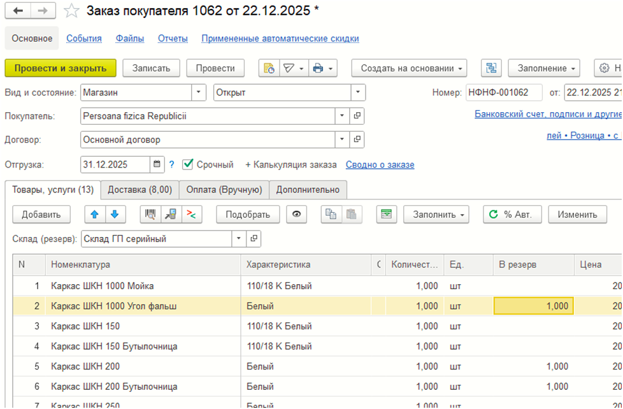
Task: Click the Отгрузка date field 31.12.2025
Action: (x=115, y=164)
